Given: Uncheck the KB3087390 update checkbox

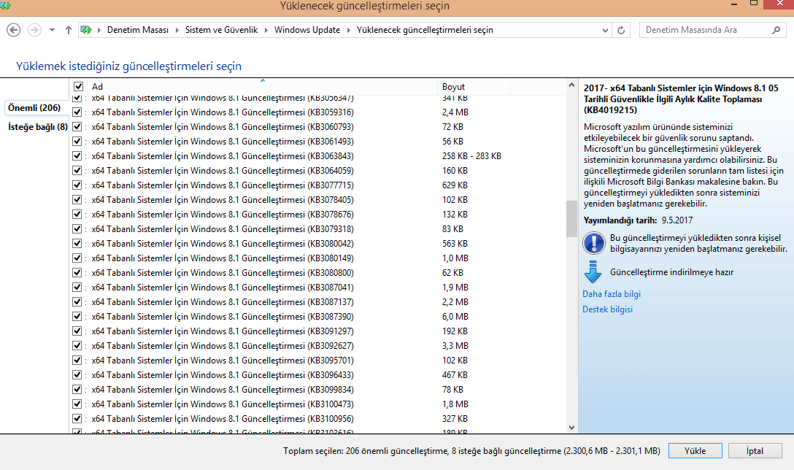Looking at the screenshot, I should pos(77,317).
